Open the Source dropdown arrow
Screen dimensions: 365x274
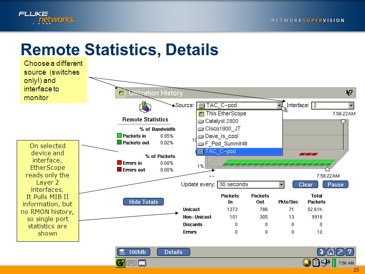click(279, 105)
